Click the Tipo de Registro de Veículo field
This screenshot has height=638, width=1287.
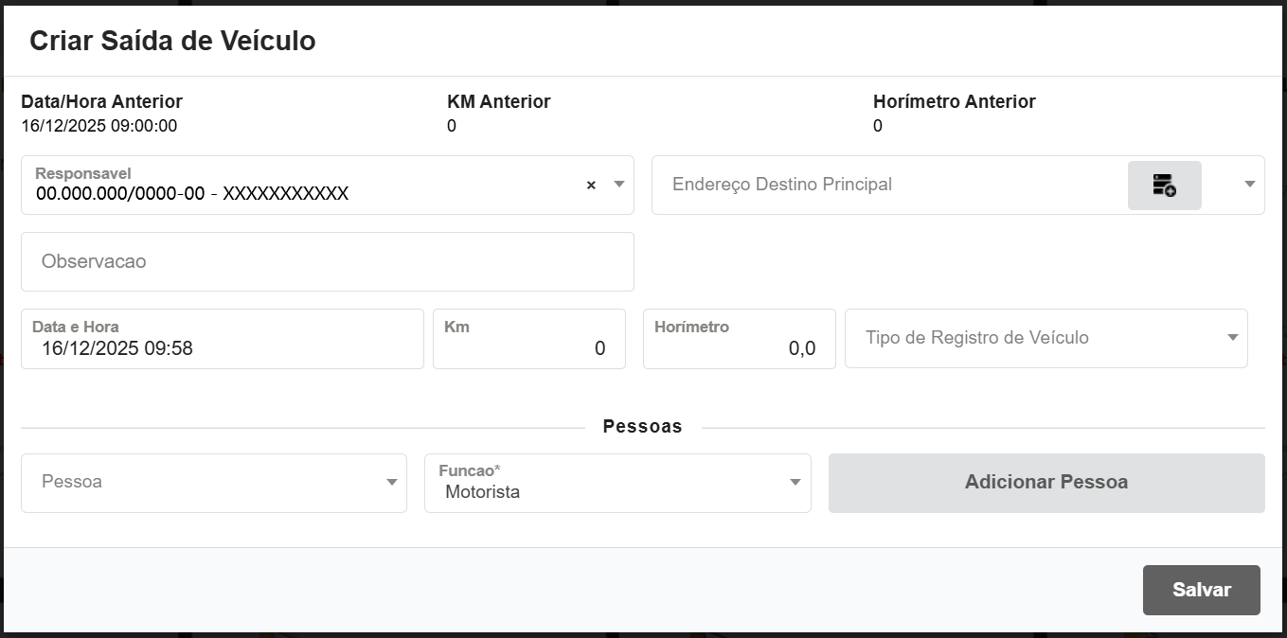(x=1032, y=338)
